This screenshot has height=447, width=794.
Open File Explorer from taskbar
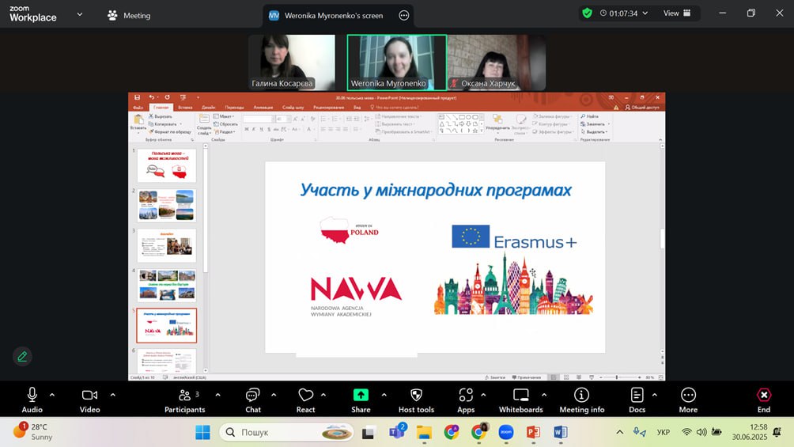tap(424, 432)
